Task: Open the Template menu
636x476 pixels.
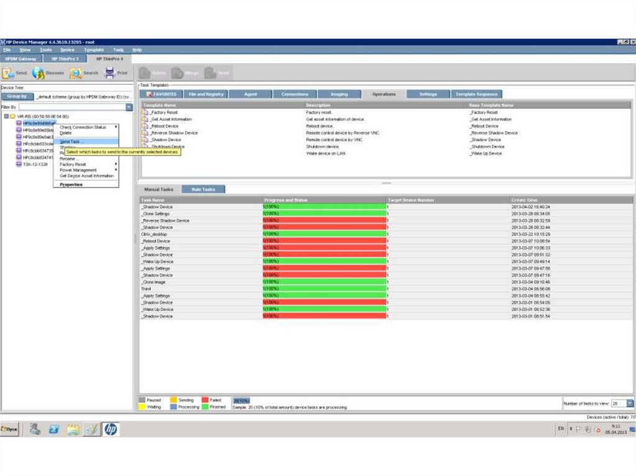Action: (94, 50)
